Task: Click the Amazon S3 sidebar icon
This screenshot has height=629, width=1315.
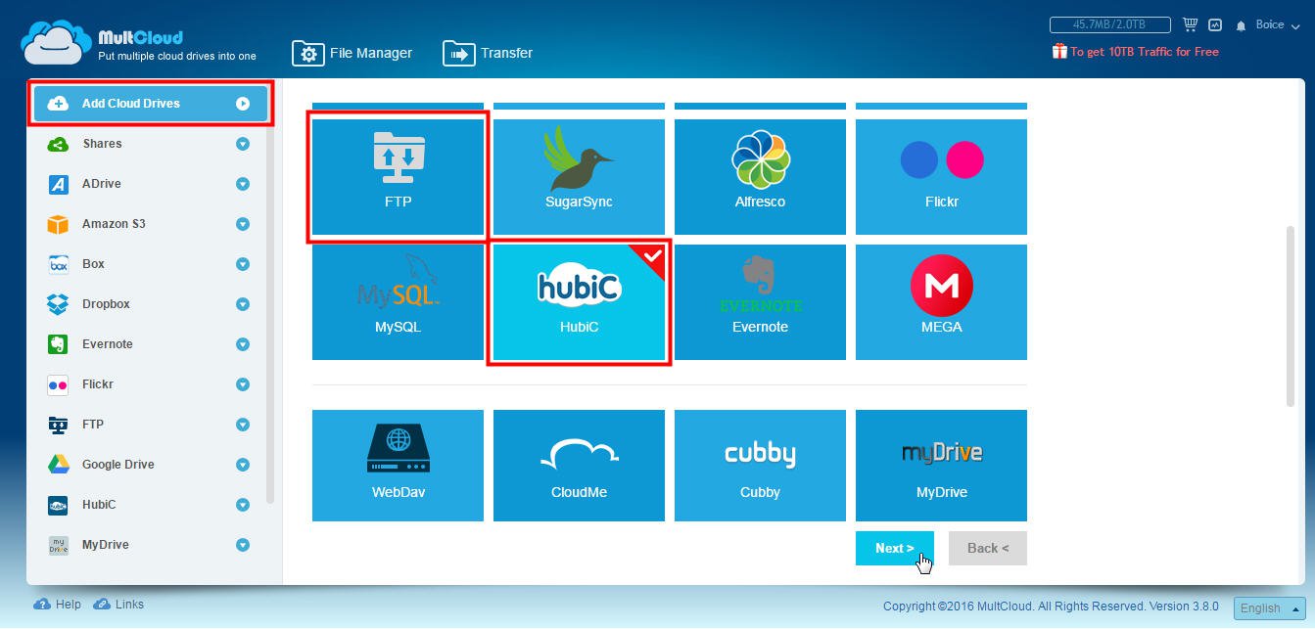Action: click(58, 224)
